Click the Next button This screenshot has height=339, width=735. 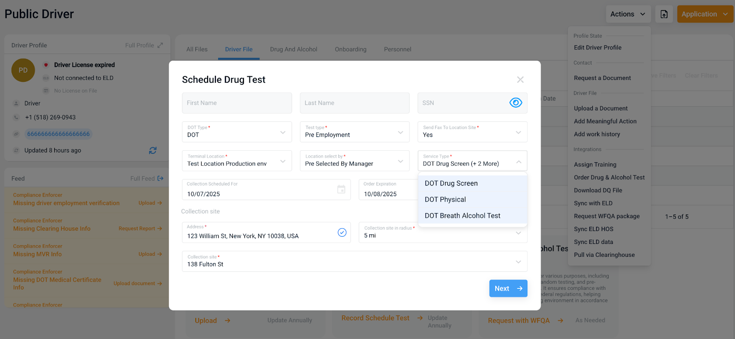[x=508, y=288]
